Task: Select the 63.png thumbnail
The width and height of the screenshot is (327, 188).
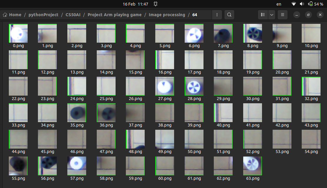Action: (253, 166)
